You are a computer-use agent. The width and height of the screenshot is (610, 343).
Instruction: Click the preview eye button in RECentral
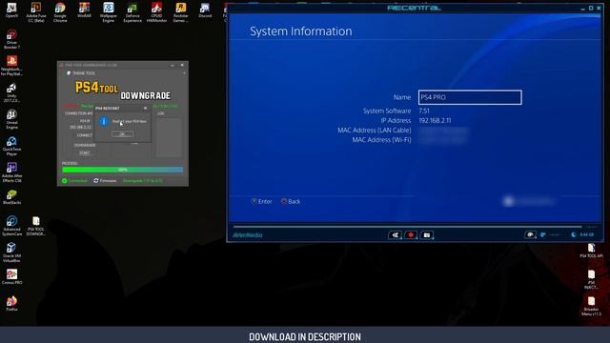coord(530,234)
